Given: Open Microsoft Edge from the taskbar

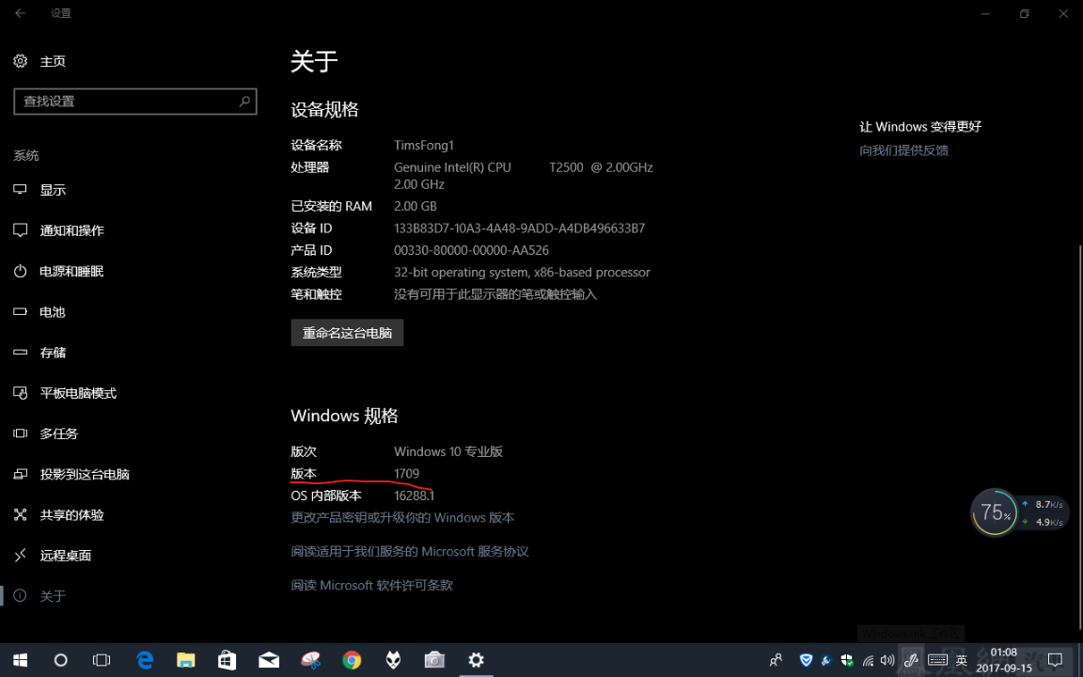Looking at the screenshot, I should coord(145,660).
